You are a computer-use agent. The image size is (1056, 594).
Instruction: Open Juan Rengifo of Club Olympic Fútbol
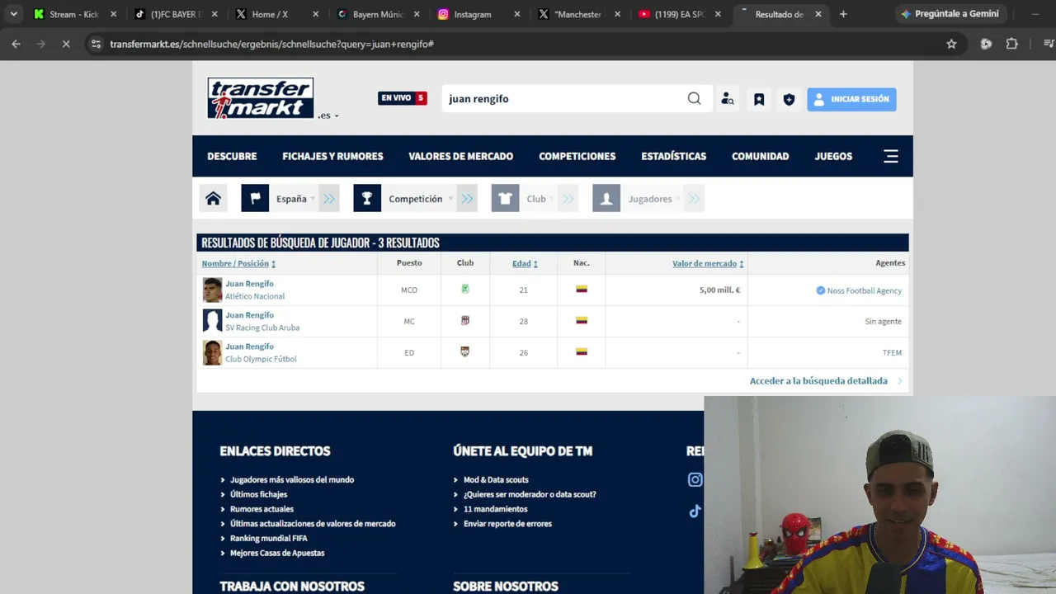coord(249,346)
